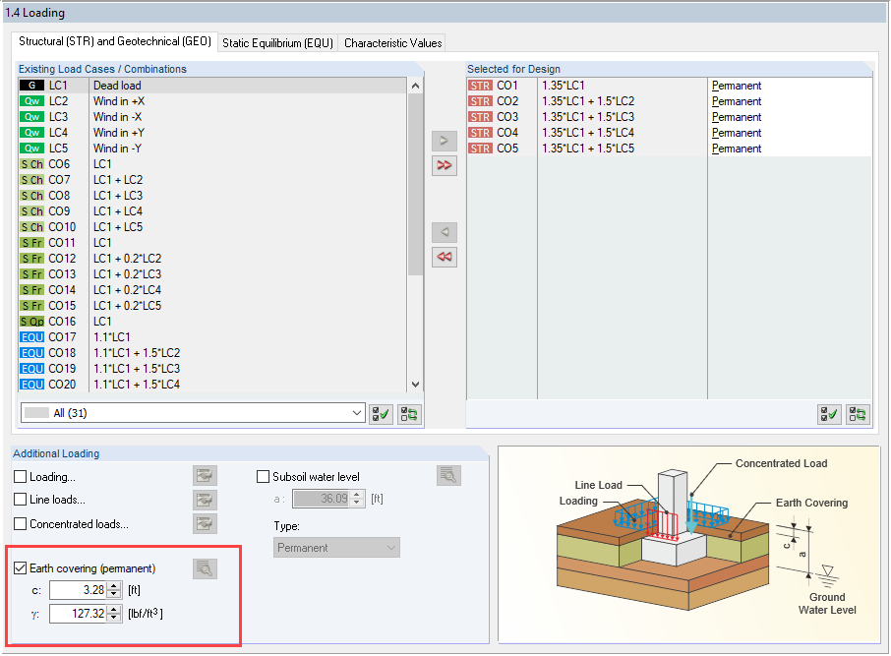Enable the Subsoil water level checkbox

coord(263,476)
